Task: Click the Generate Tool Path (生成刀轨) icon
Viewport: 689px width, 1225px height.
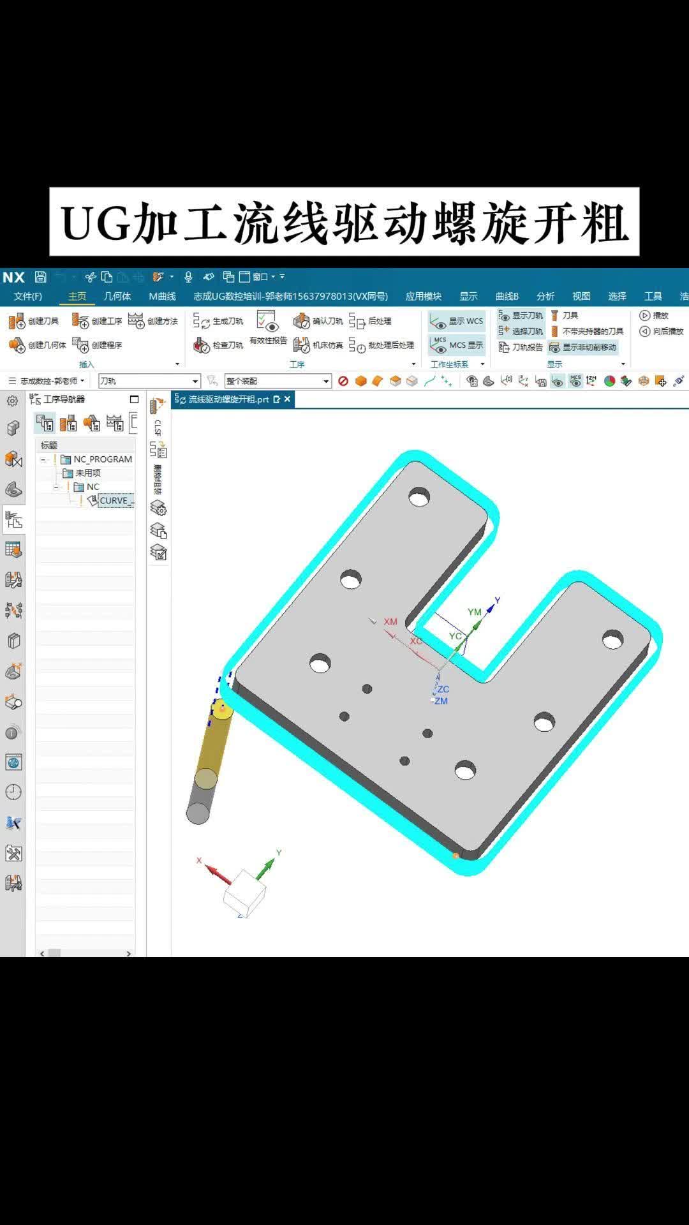Action: (x=202, y=321)
